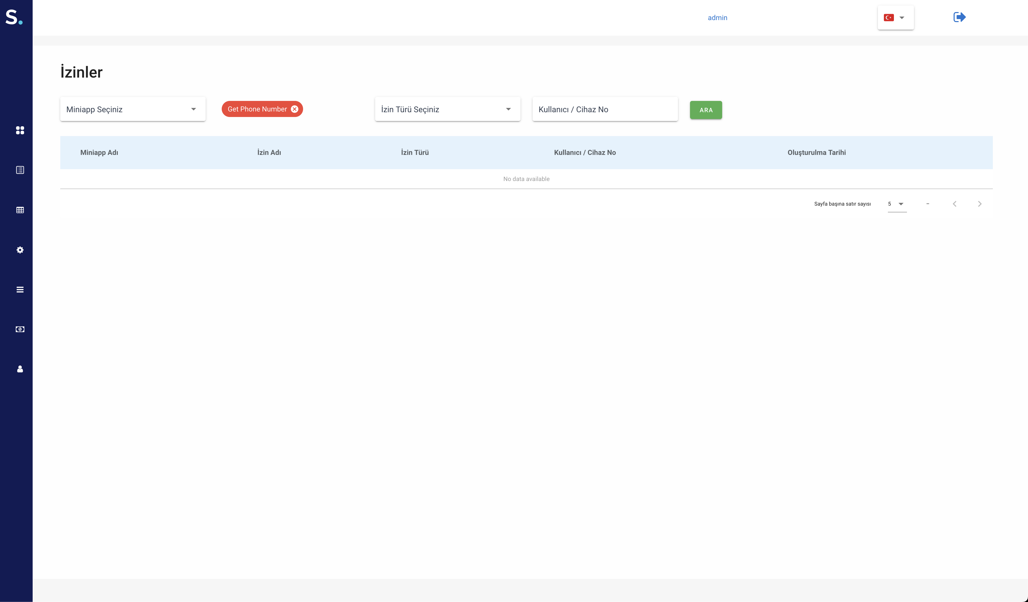Sort by Oluşturulma Tarihi column header
Viewport: 1028px width, 602px height.
(816, 153)
